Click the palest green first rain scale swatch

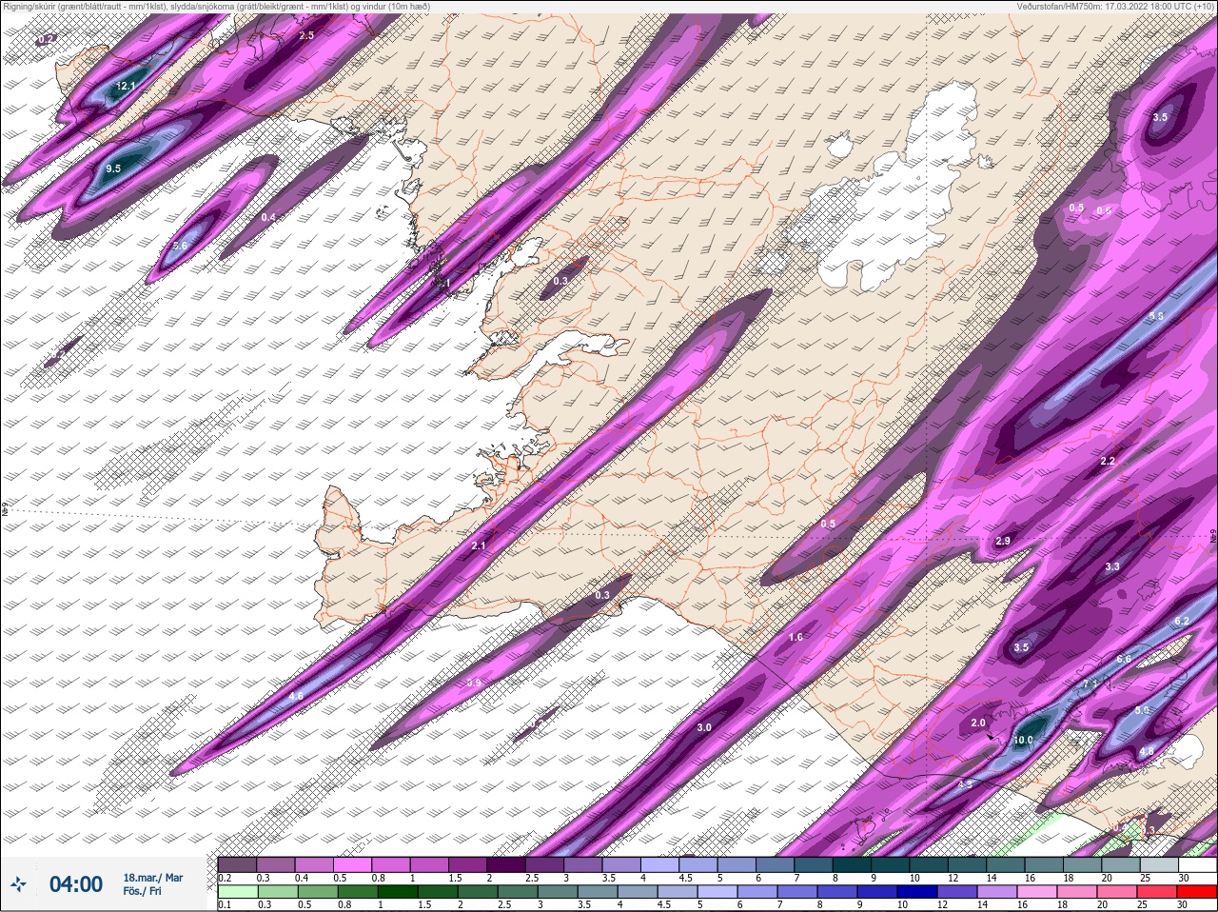point(238,891)
